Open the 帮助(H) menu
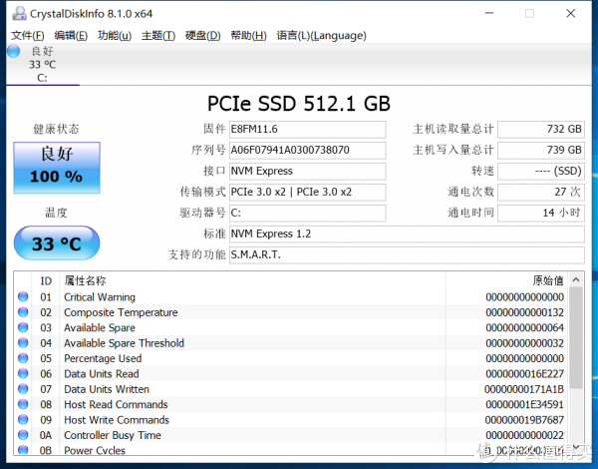The width and height of the screenshot is (598, 469). coord(248,36)
